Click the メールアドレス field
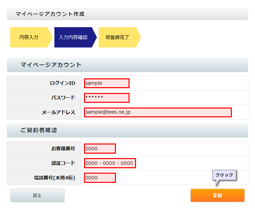255x212 pixels. [158, 112]
